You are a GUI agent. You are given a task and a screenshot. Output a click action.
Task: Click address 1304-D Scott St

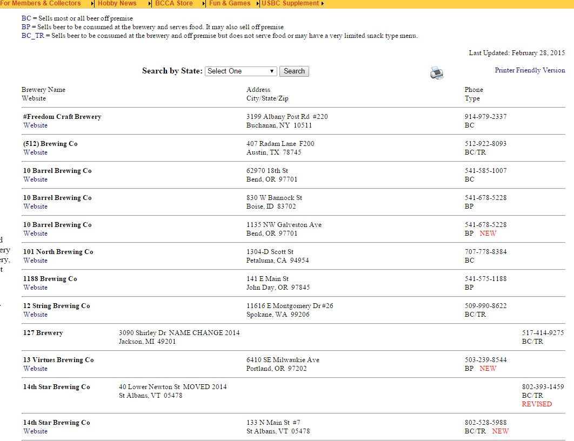[270, 252]
